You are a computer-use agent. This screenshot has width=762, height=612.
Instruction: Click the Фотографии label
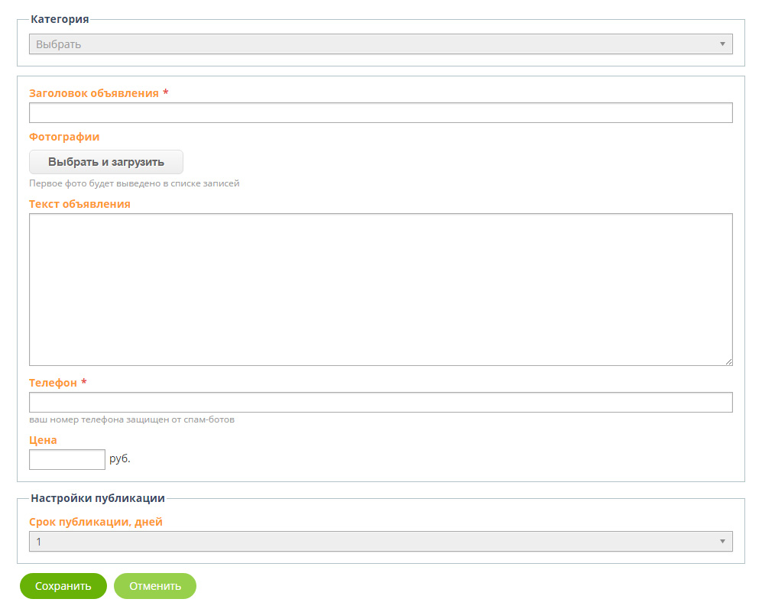(x=64, y=137)
